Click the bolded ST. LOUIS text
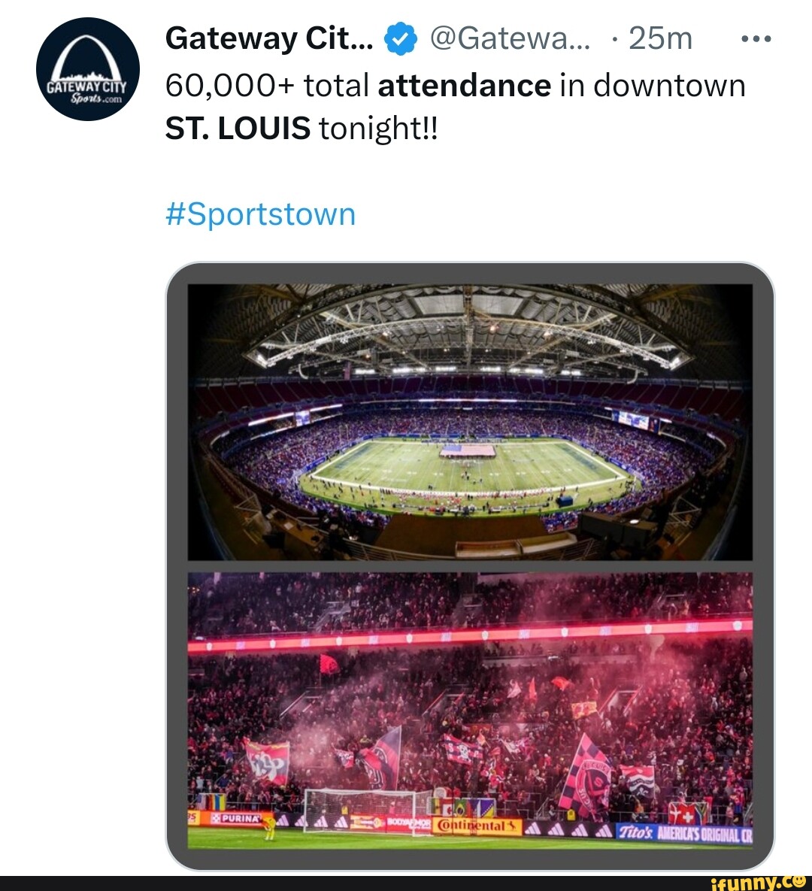 (237, 128)
